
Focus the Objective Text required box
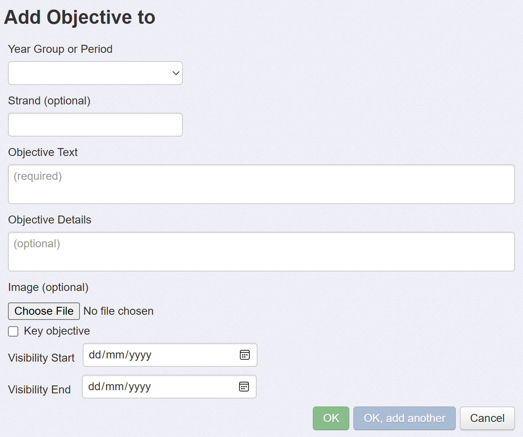[x=261, y=184]
